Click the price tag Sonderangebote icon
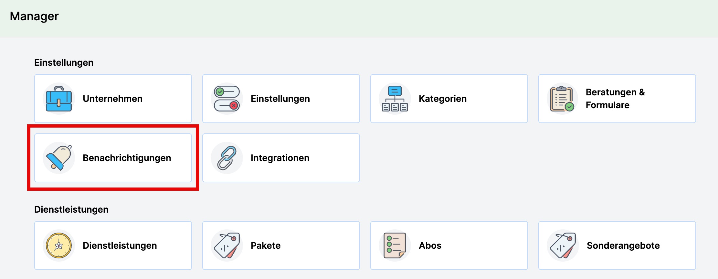Image resolution: width=718 pixels, height=279 pixels. [x=563, y=245]
